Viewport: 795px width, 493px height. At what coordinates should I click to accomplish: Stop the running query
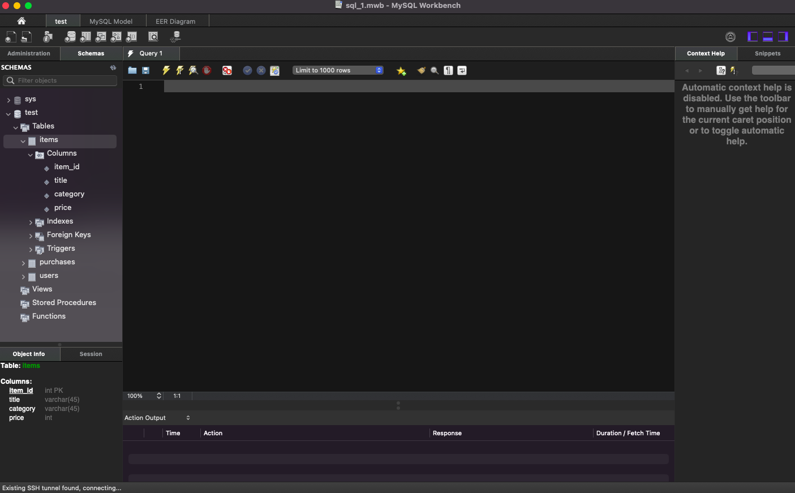coord(207,71)
